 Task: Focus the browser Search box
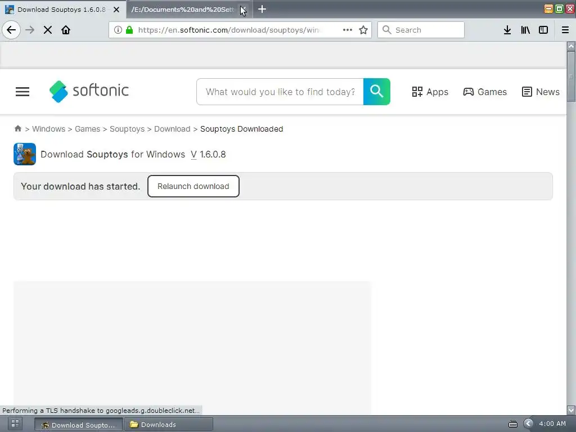421,30
